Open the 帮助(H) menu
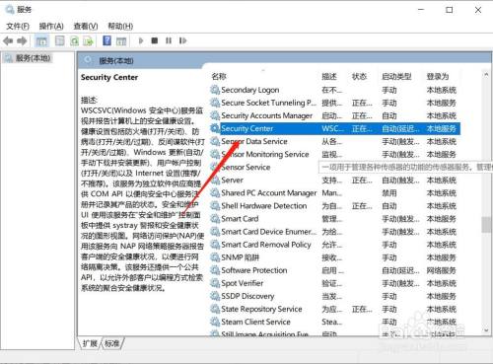 120,26
